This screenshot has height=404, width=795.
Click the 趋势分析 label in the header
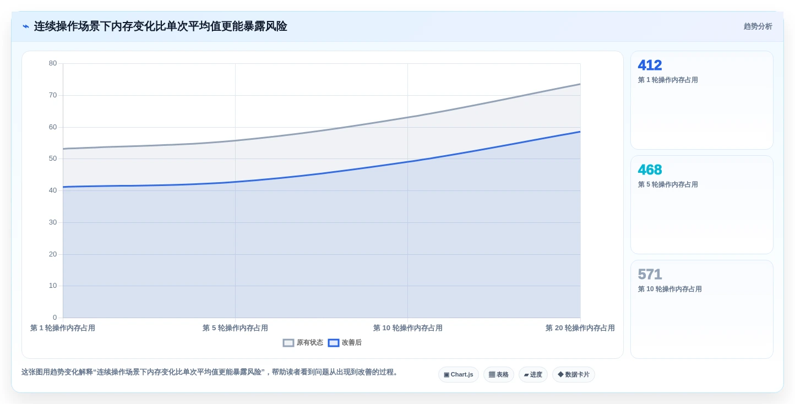[x=758, y=26]
